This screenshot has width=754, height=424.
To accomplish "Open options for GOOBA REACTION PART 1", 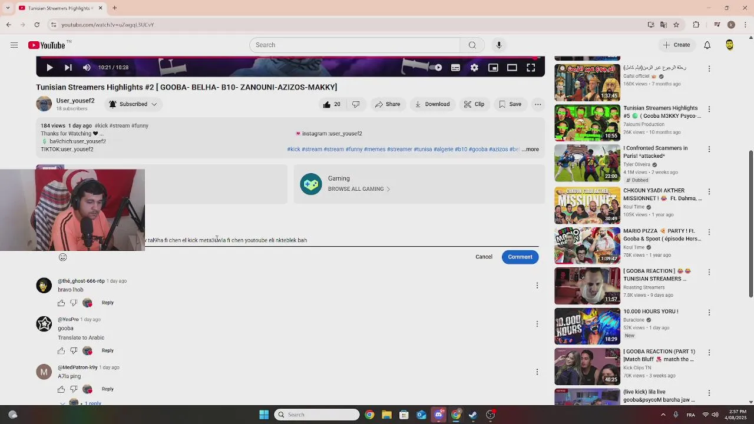I will (x=709, y=352).
